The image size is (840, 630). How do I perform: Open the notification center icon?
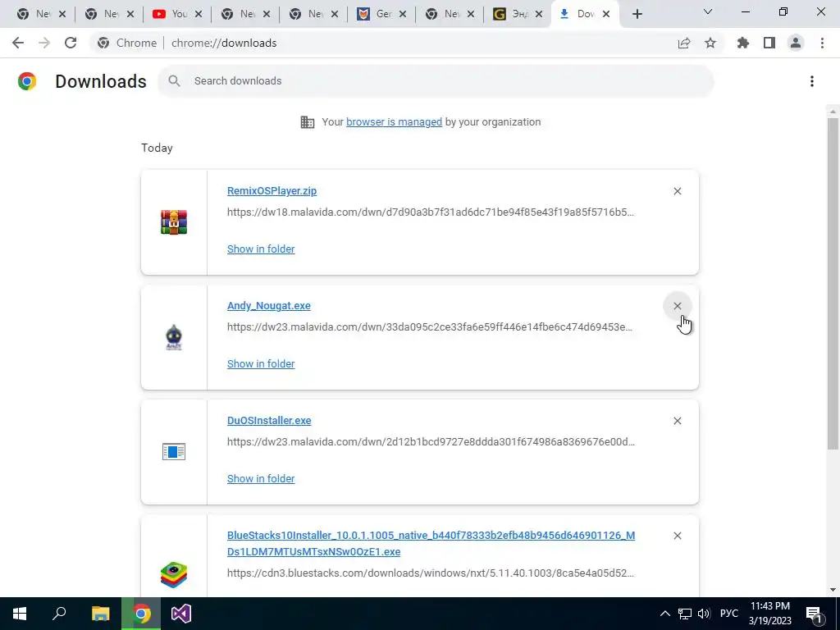coord(815,614)
